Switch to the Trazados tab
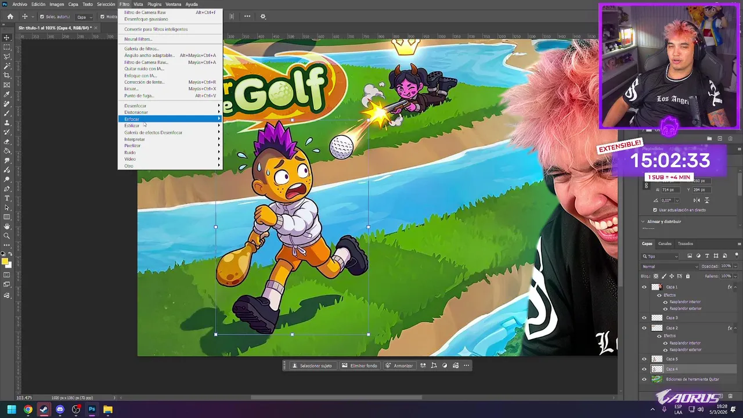 (686, 244)
